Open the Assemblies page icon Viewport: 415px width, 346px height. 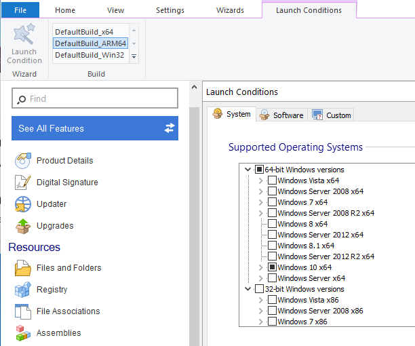tap(23, 333)
